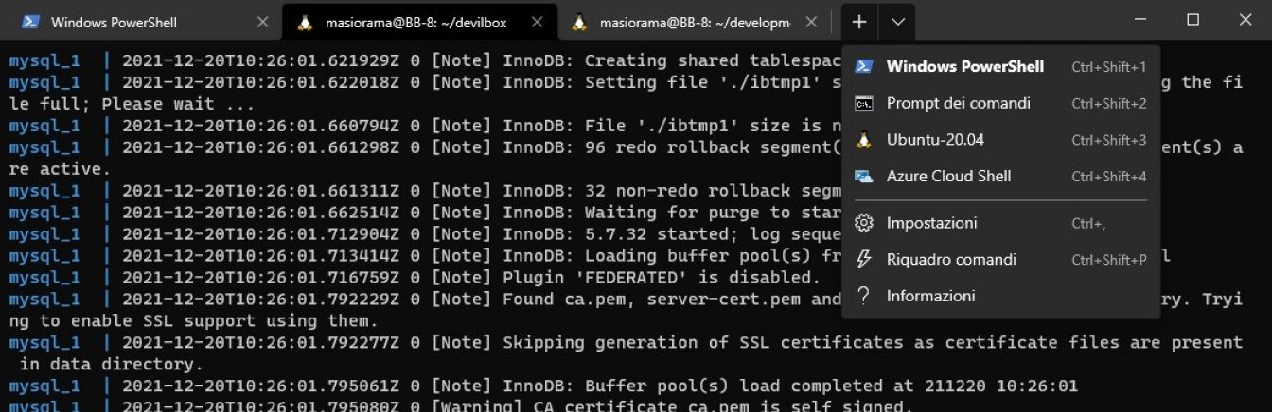Click the Ctrl+Shift+1 shortcut label

tap(1108, 67)
